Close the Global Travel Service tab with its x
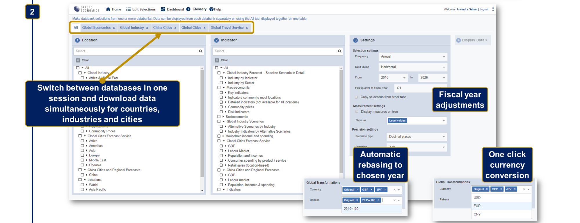 click(247, 28)
